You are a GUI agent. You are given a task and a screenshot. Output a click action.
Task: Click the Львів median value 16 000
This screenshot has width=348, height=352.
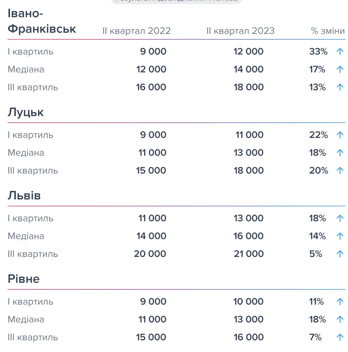tap(248, 236)
